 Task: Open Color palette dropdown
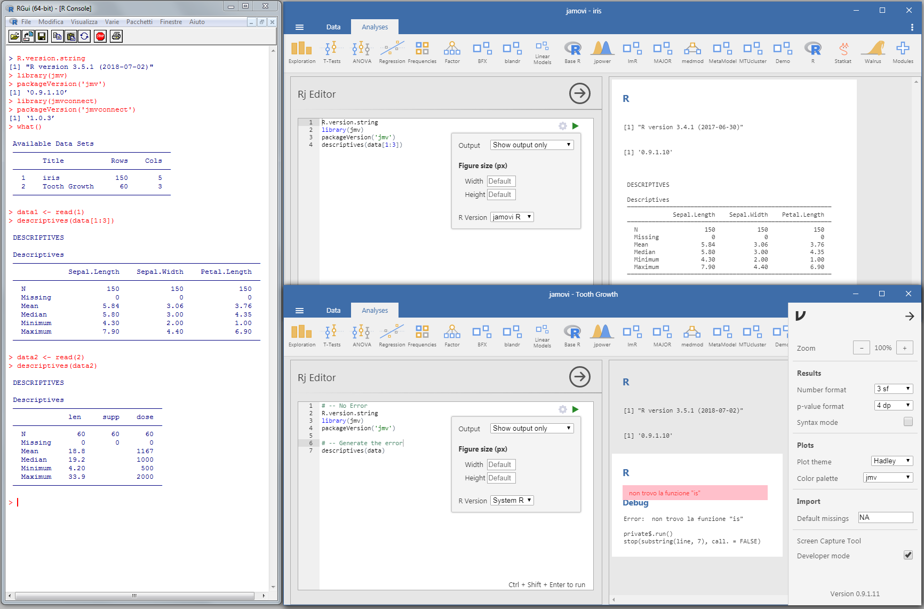click(x=888, y=477)
